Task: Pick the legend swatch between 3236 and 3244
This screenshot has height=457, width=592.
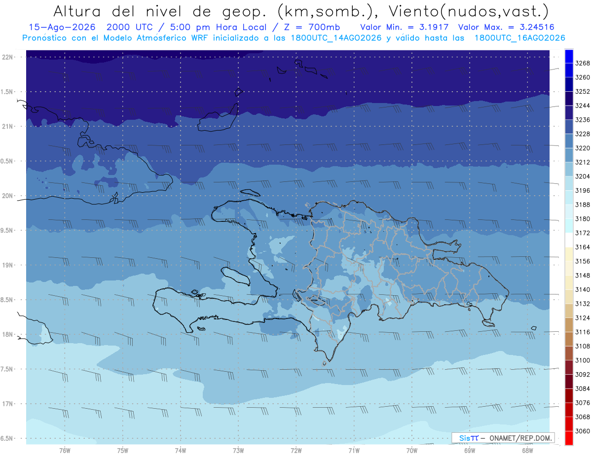Action: pos(569,112)
